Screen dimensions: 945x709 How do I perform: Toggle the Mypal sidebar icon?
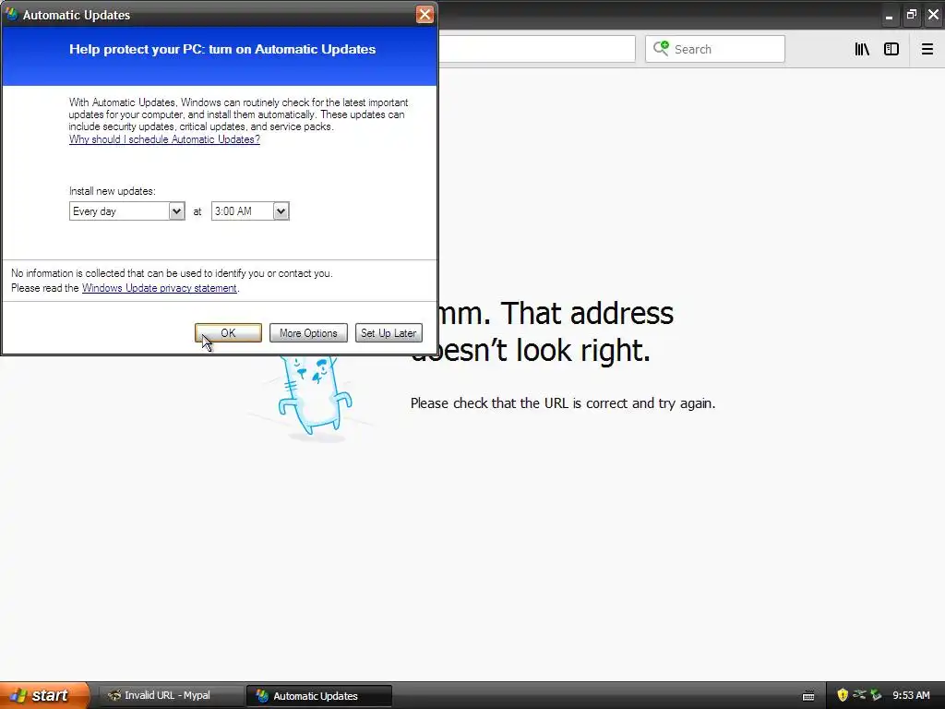click(891, 50)
